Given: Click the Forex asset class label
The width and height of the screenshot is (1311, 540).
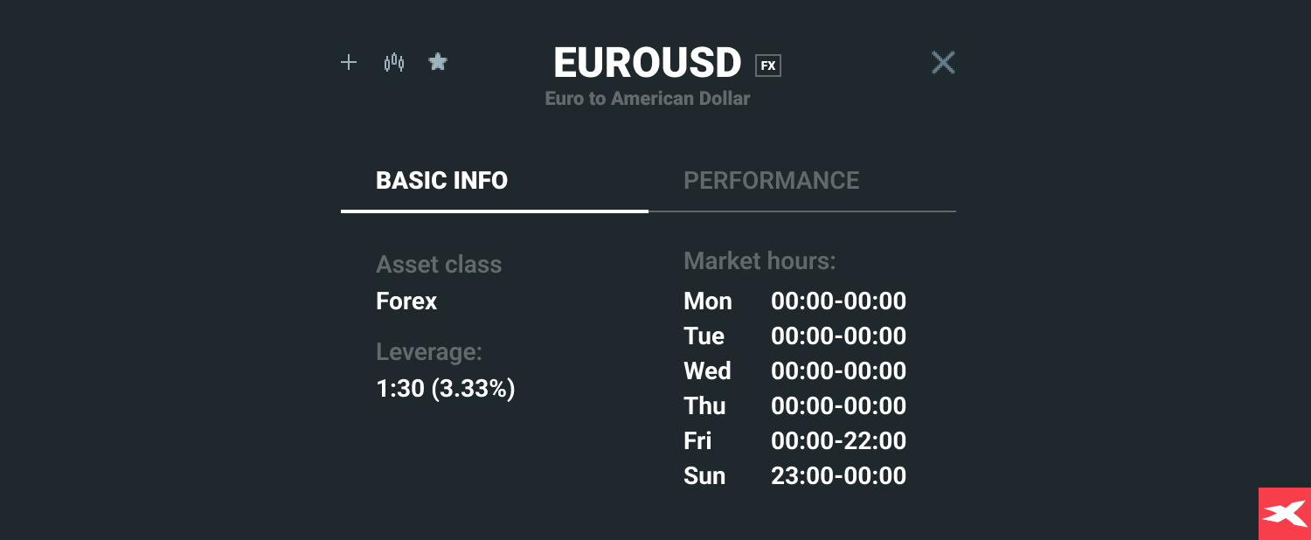Looking at the screenshot, I should pyautogui.click(x=406, y=301).
